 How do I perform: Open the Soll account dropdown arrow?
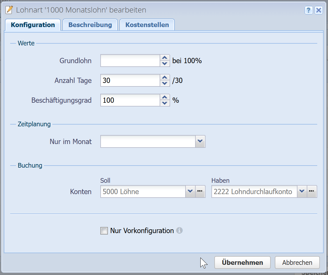(x=190, y=191)
